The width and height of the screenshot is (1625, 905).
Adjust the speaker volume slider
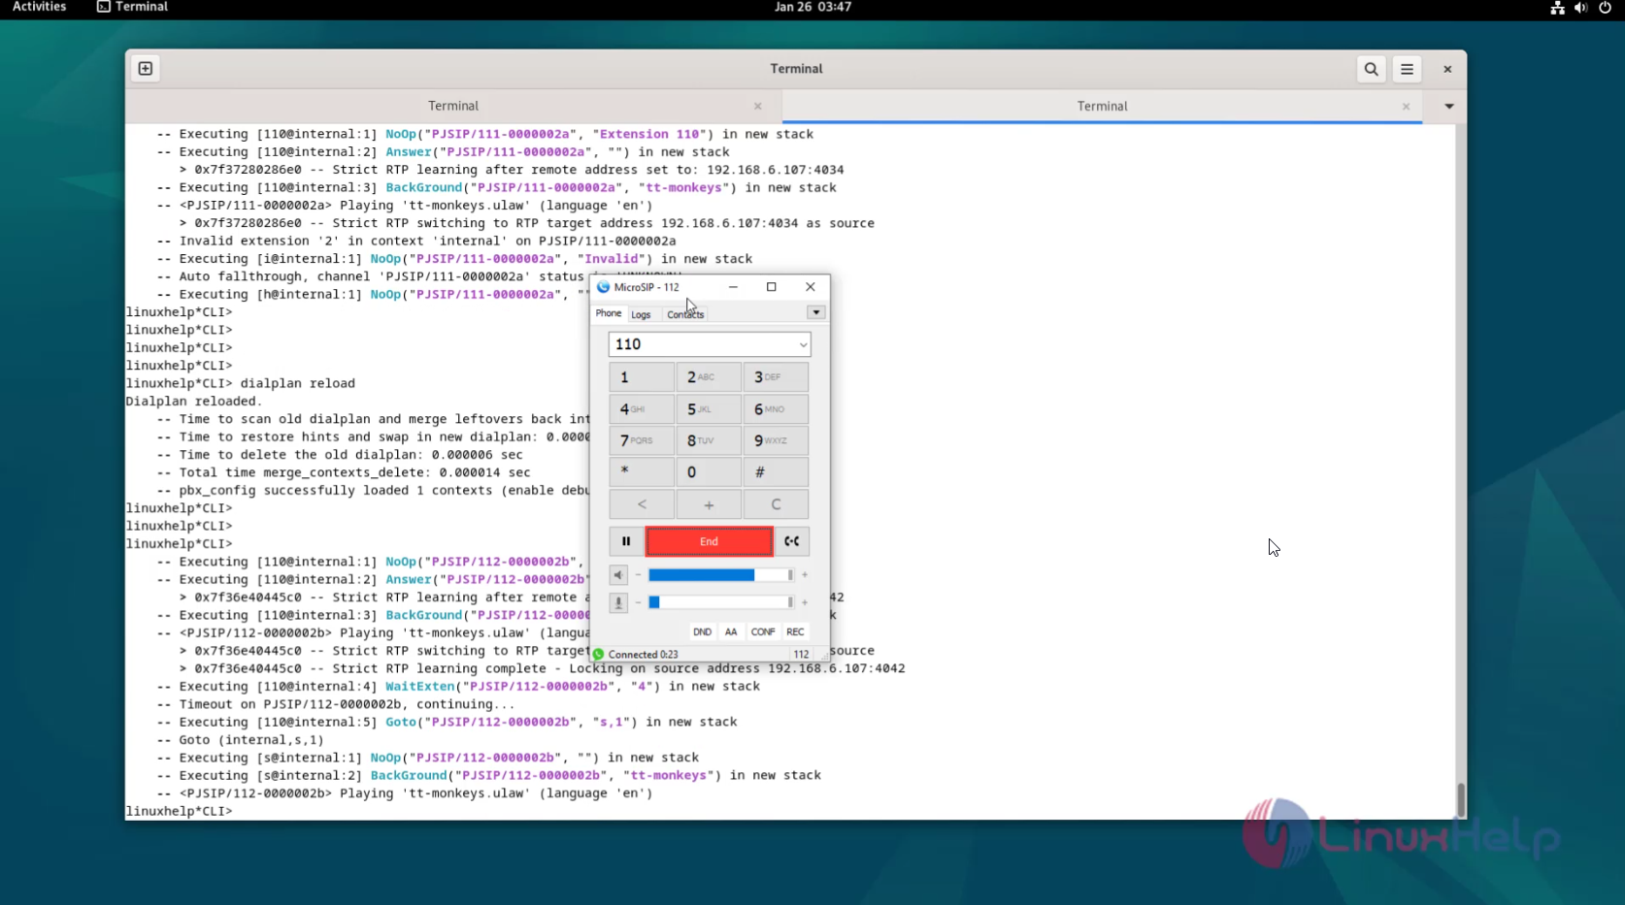[721, 575]
